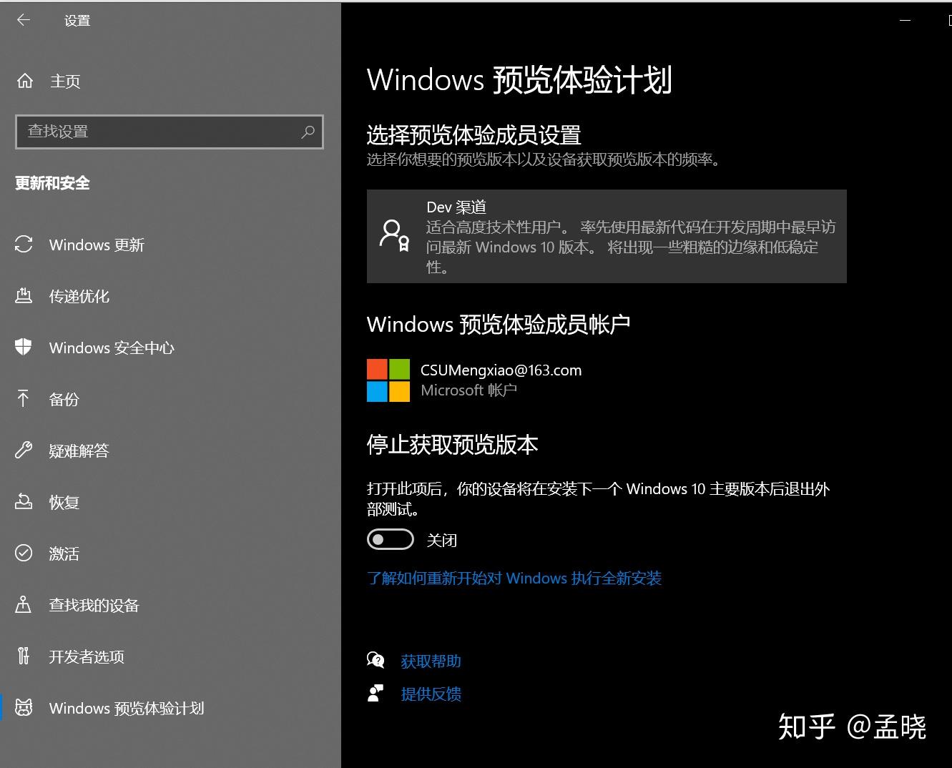Select the Windows 安全中心 shield icon

pyautogui.click(x=24, y=348)
